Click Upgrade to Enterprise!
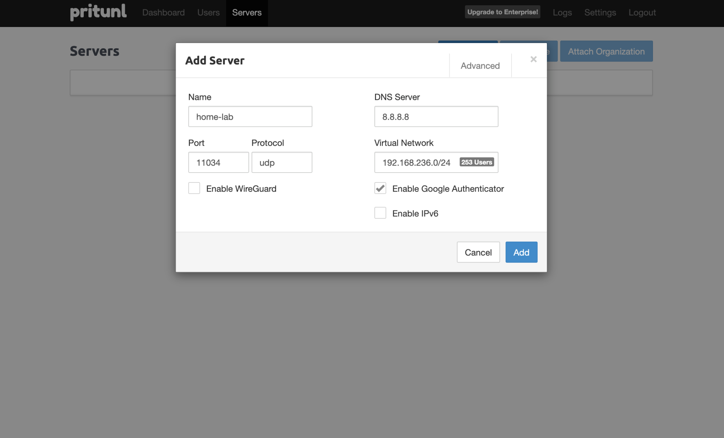This screenshot has width=724, height=438. (502, 12)
